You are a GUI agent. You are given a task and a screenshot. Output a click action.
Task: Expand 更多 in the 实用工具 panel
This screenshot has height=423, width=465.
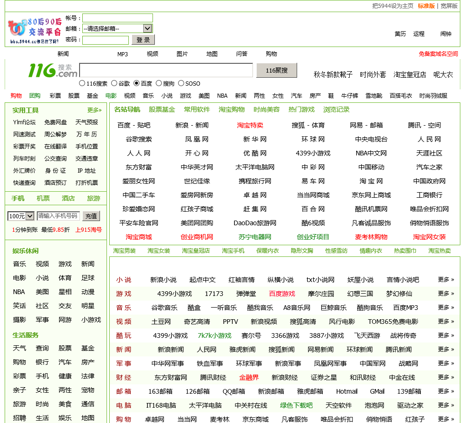click(94, 110)
